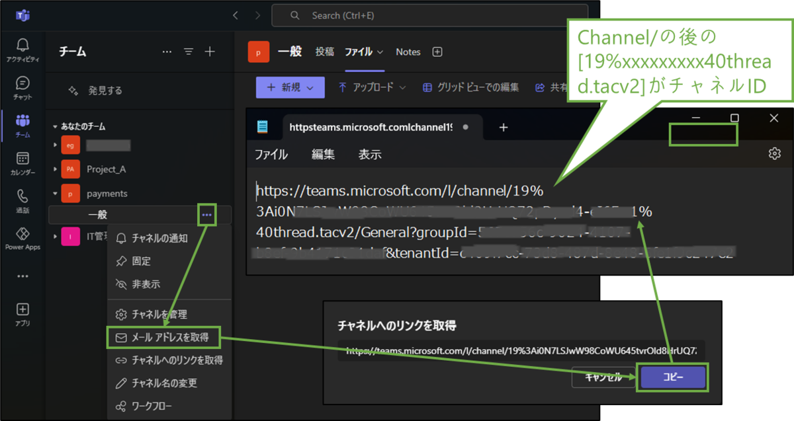The image size is (794, 421).
Task: Switch to the 投稿 (Posts) tab
Action: click(325, 52)
